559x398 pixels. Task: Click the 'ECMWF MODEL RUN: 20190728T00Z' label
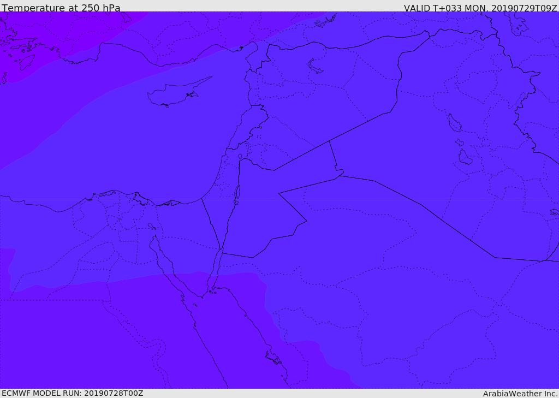[x=73, y=393]
